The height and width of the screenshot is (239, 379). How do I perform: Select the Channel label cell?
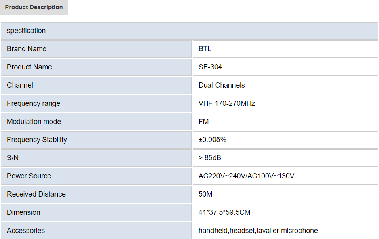point(96,85)
